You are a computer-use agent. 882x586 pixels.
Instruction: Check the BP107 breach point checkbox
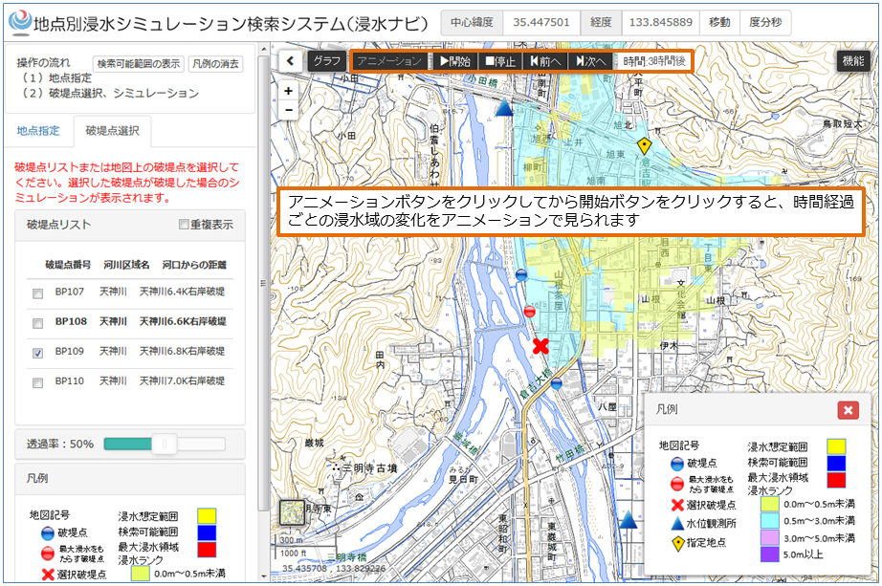click(37, 293)
